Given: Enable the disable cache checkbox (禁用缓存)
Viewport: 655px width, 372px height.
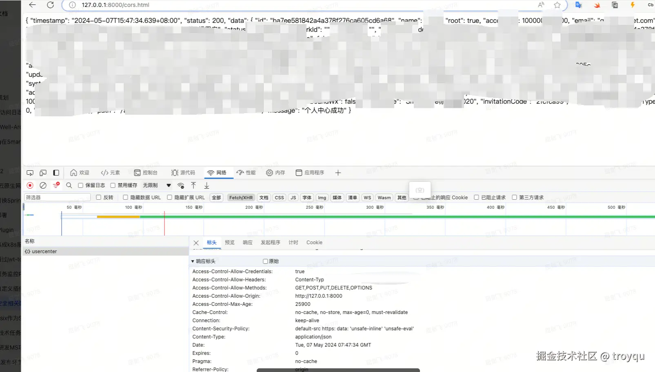Looking at the screenshot, I should click(x=113, y=185).
